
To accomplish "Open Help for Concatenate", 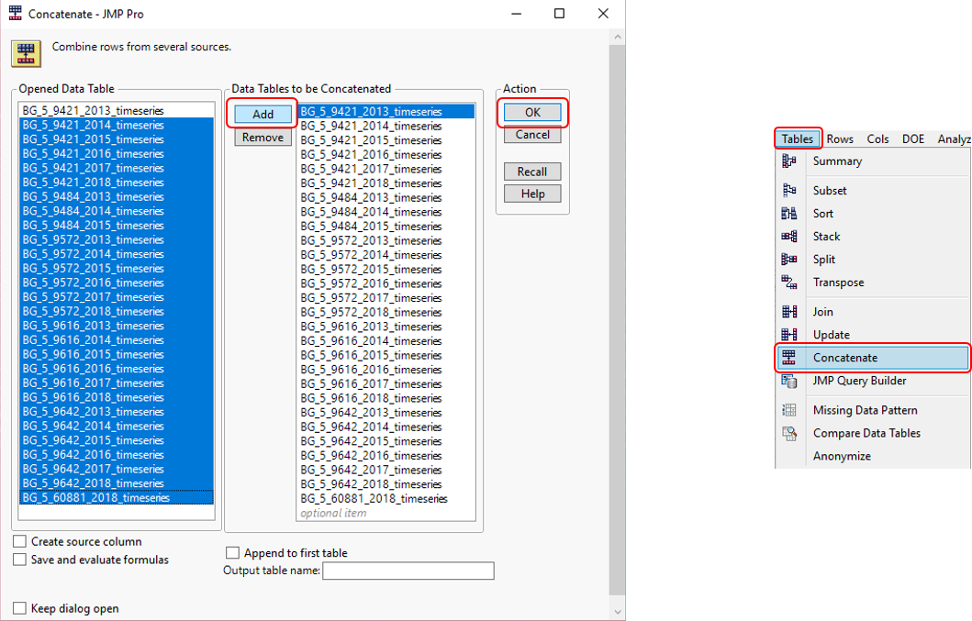I will point(532,194).
